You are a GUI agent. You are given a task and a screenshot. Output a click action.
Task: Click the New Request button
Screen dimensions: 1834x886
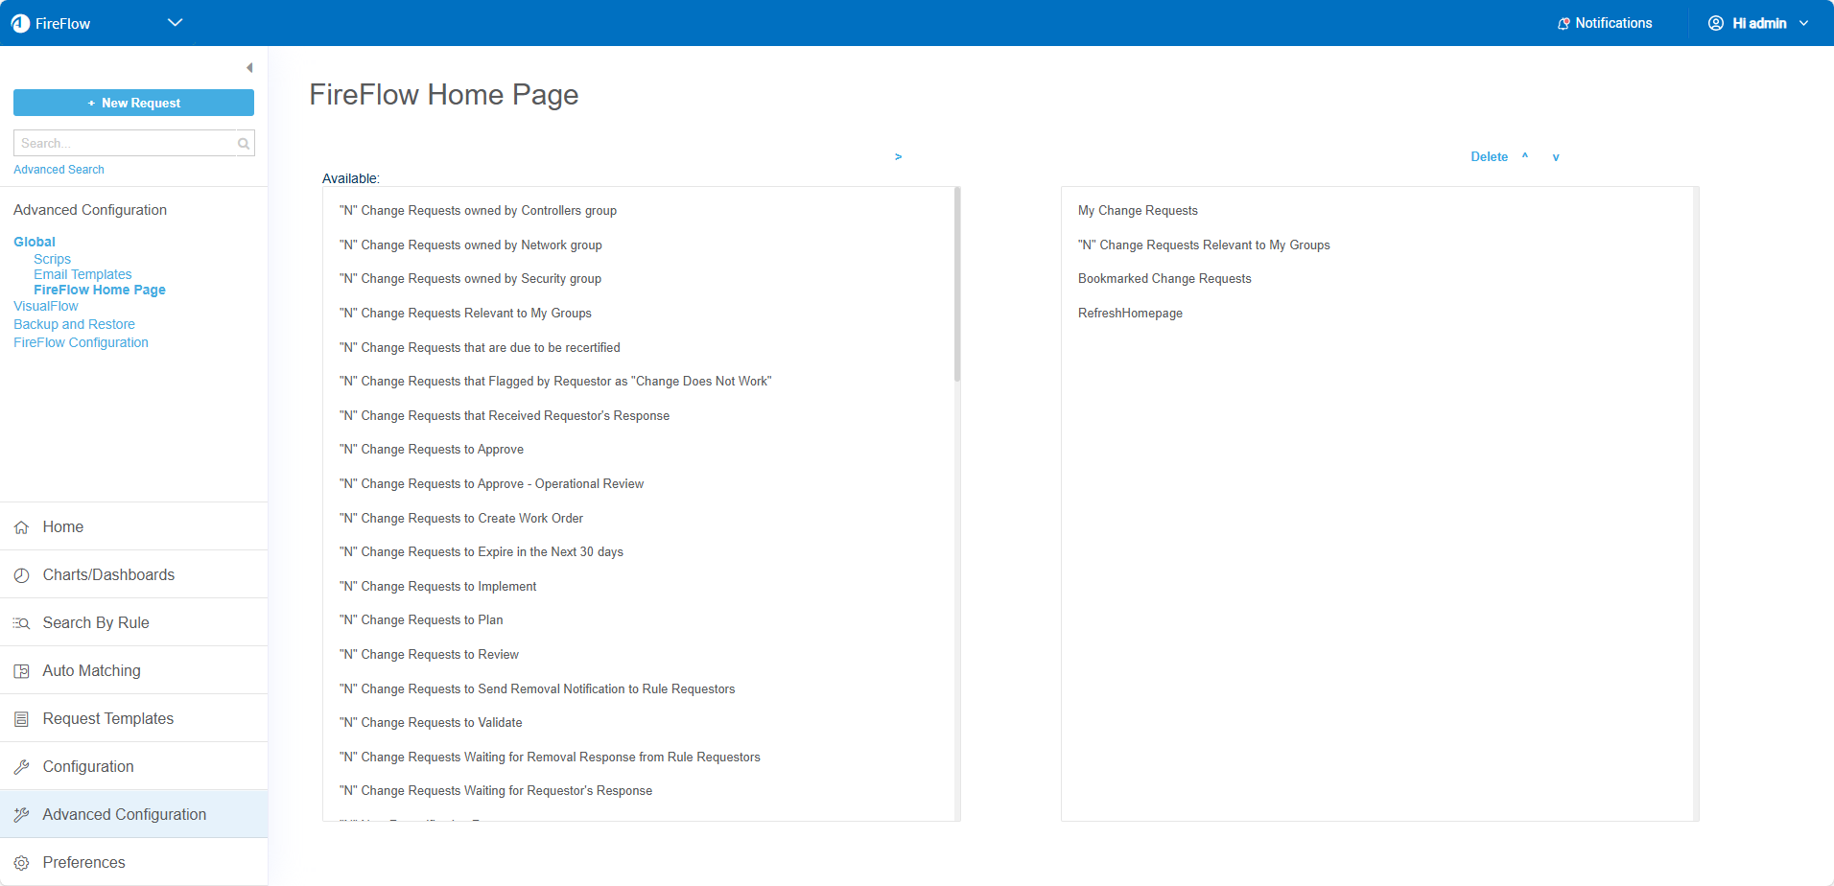point(133,103)
